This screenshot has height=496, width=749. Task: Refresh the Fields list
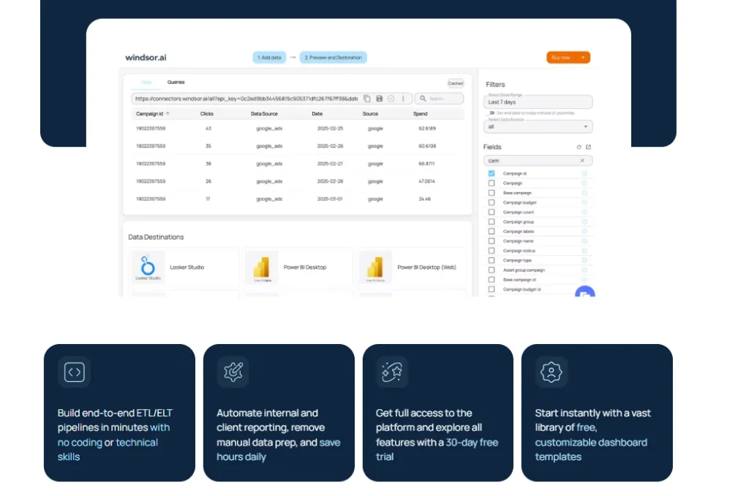(579, 147)
